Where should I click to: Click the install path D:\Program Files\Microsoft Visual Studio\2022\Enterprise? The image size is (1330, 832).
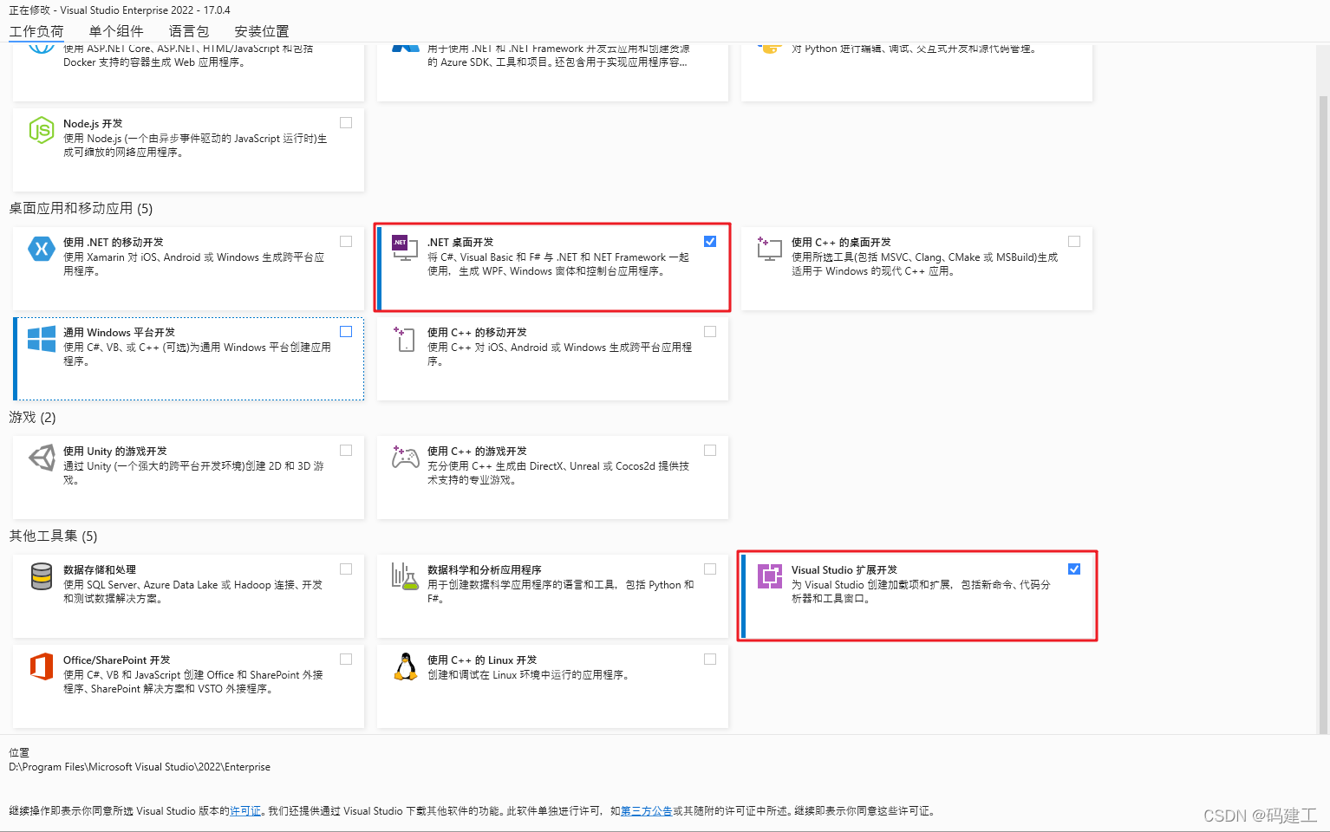[140, 767]
